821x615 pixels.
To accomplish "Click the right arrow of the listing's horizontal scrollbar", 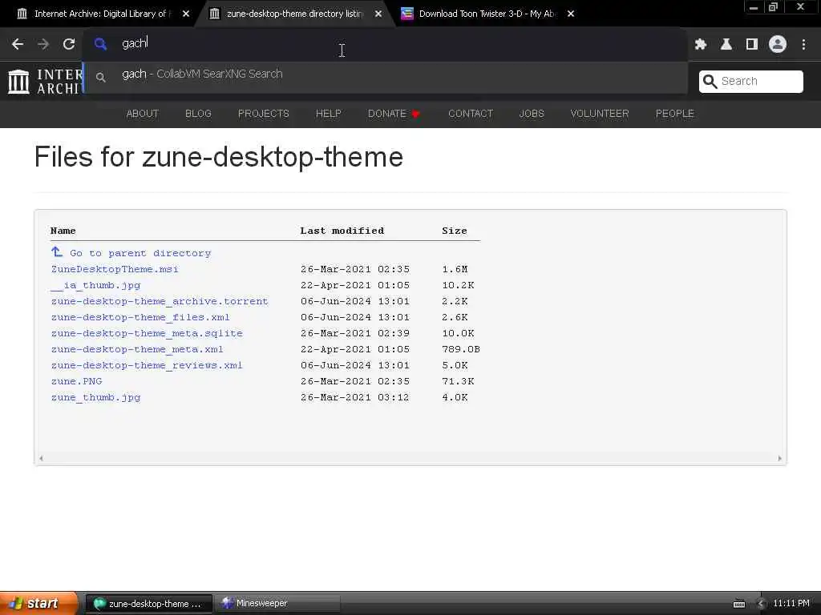I will tap(779, 459).
